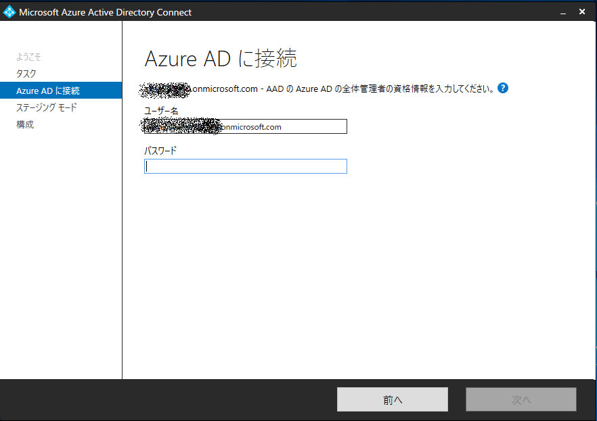The image size is (597, 421).
Task: Minimize the Azure AD Connect window
Action: [x=562, y=12]
